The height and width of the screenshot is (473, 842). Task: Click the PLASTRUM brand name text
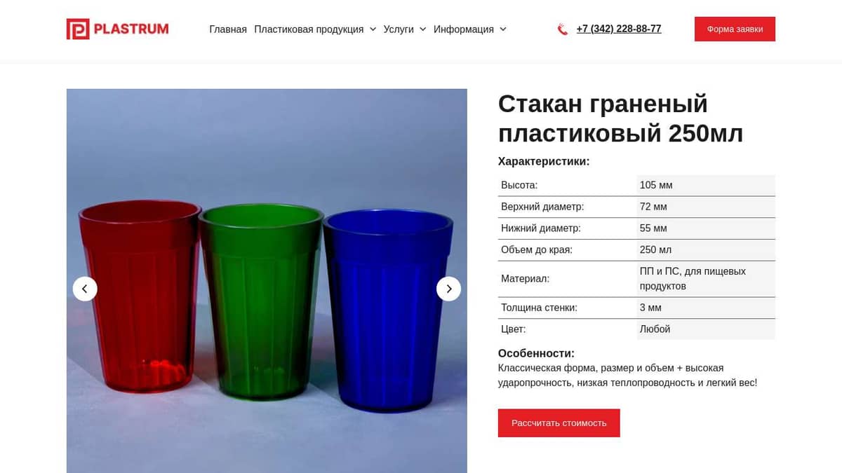(131, 29)
